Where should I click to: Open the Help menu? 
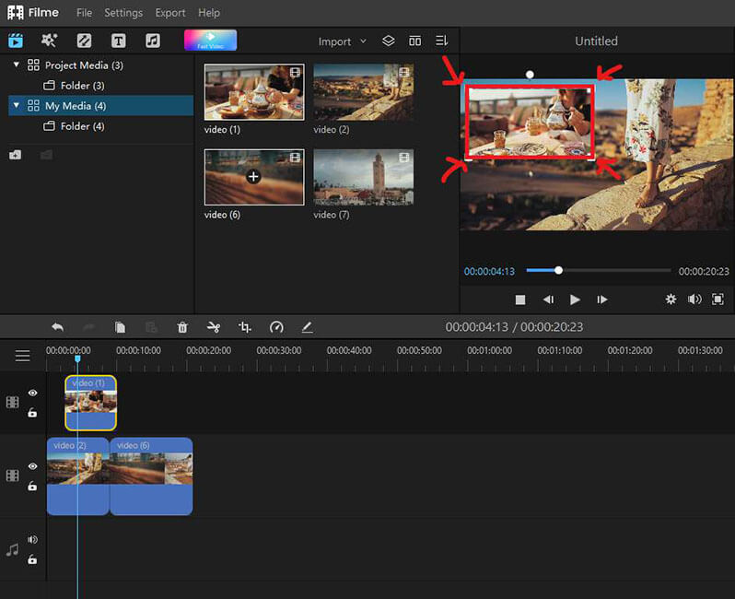[x=208, y=13]
